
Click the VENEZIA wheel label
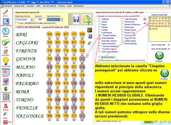(27, 108)
